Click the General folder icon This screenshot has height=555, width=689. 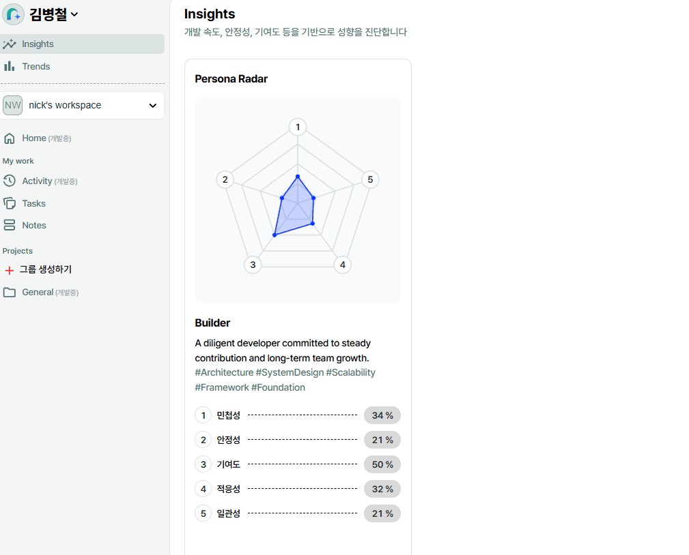10,292
